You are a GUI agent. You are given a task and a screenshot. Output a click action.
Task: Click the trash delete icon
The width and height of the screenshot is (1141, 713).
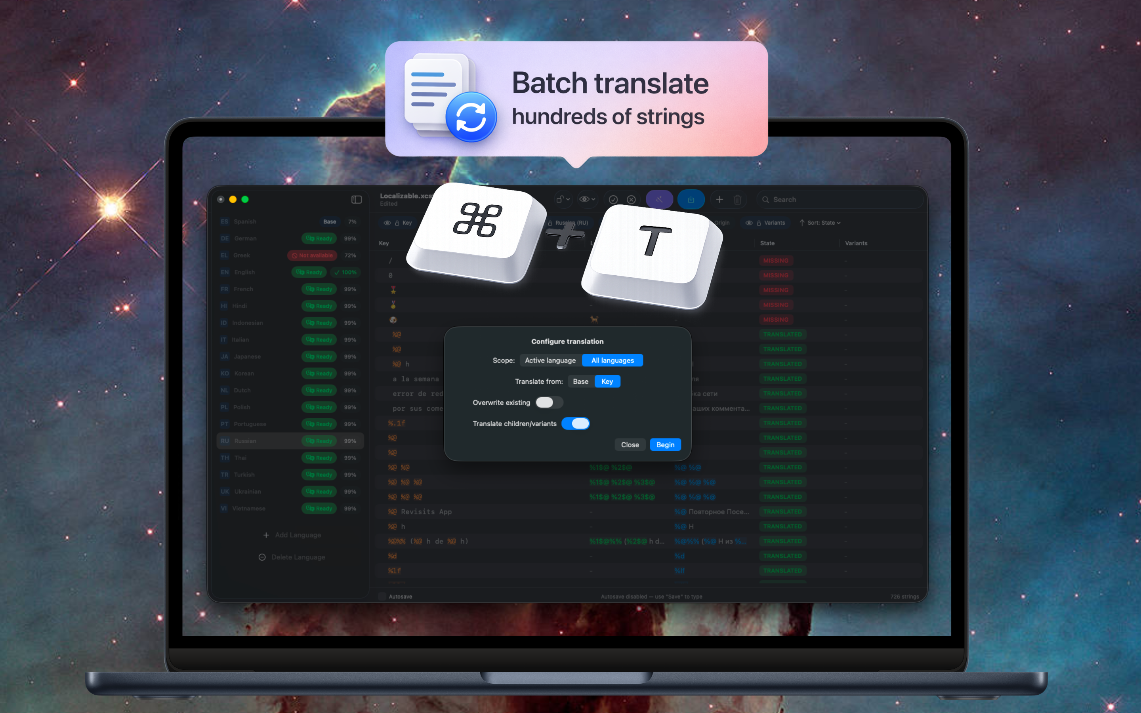[x=737, y=200]
